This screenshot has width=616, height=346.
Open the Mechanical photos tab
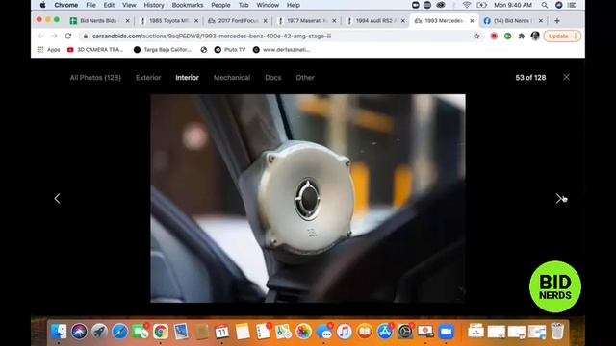click(232, 78)
